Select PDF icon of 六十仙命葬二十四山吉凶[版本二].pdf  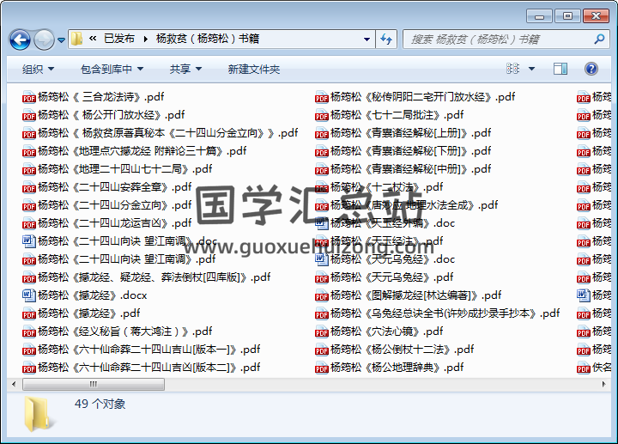tap(29, 368)
